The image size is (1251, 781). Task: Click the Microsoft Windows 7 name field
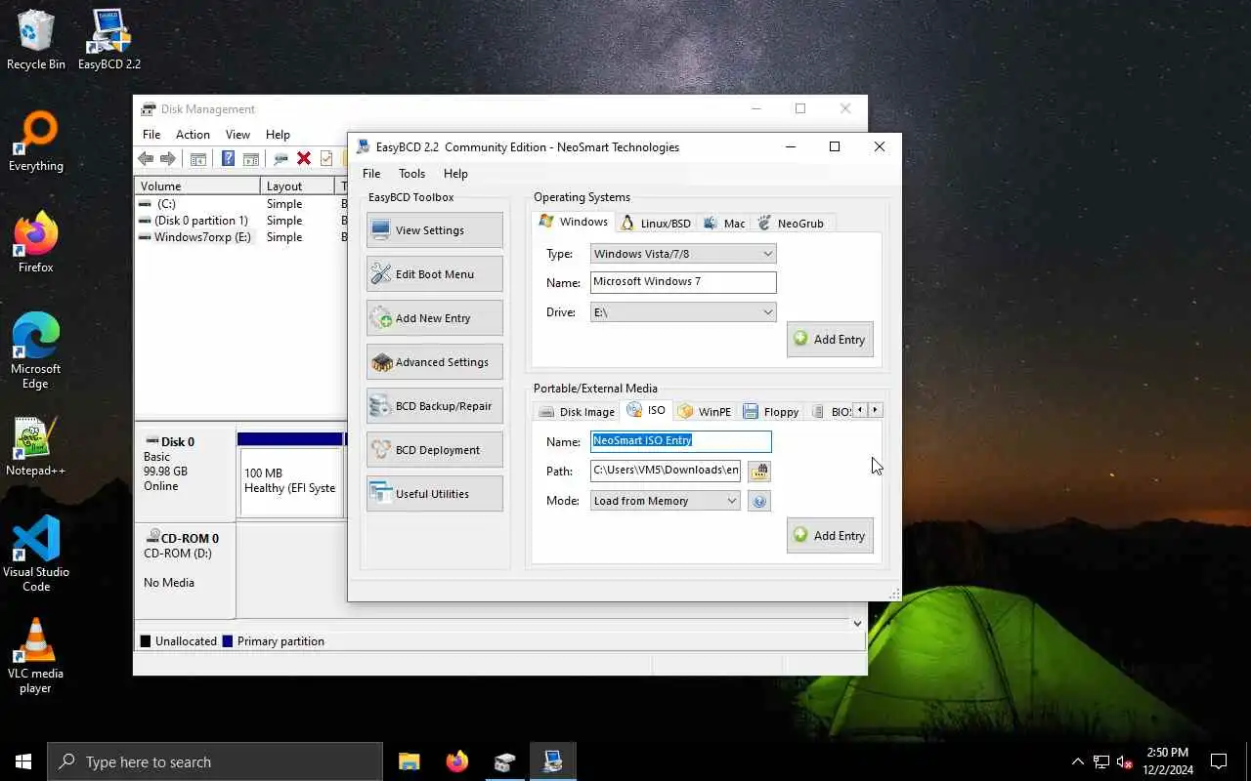point(683,282)
